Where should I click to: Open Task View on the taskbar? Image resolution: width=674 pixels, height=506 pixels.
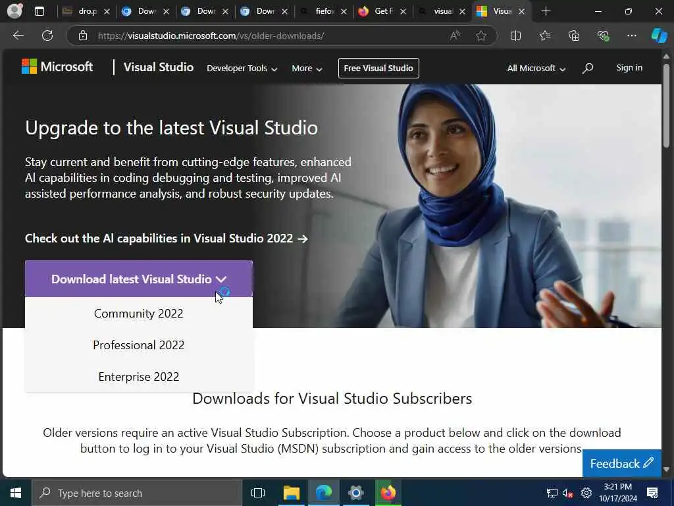(x=258, y=493)
